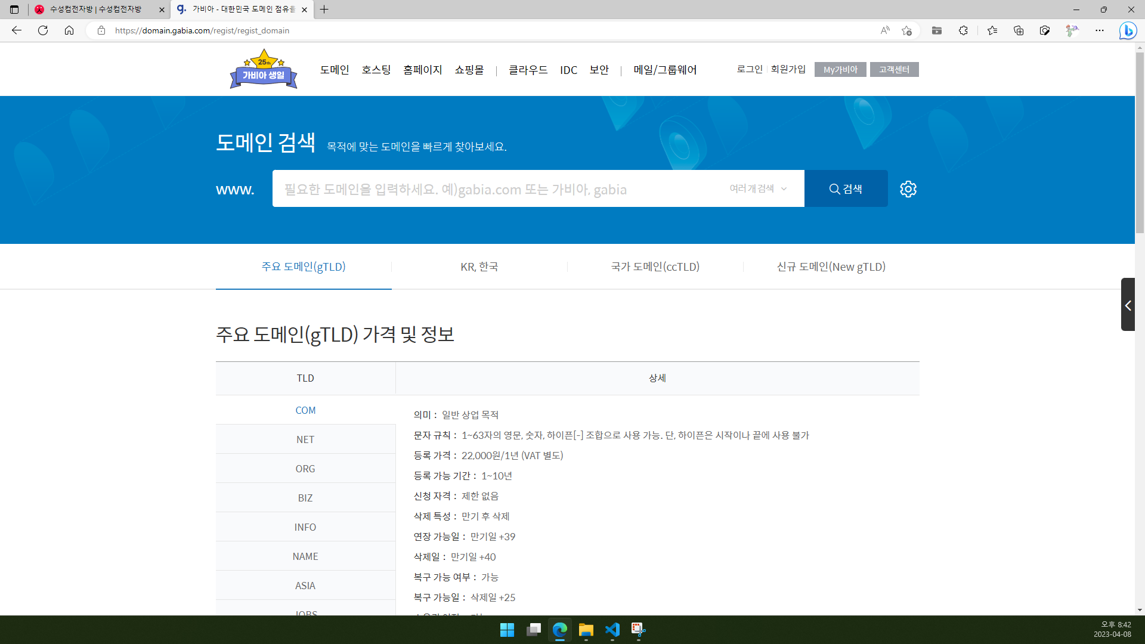Select the NAME TLD row
Screen dimensions: 1145x644
[305, 556]
